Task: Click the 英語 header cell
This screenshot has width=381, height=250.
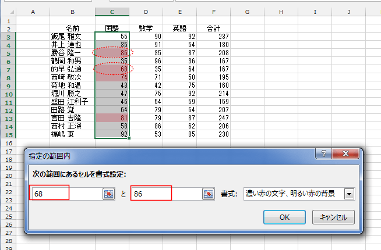Action: 180,28
